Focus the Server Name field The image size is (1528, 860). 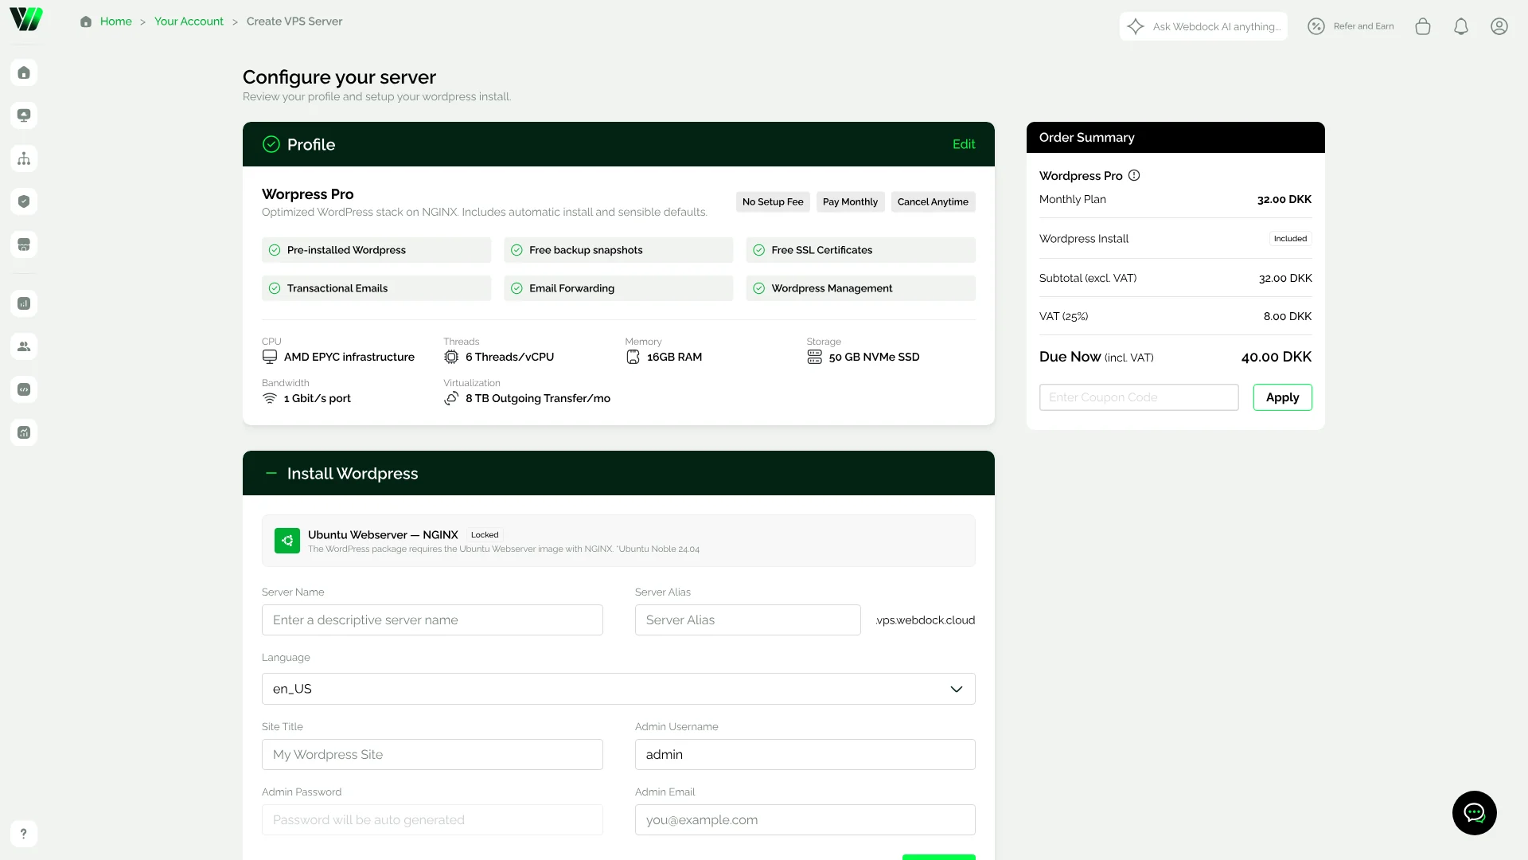pyautogui.click(x=432, y=620)
